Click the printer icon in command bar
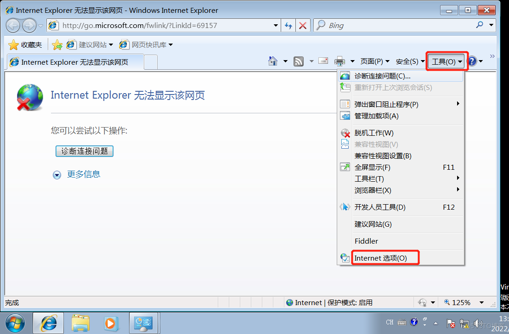 (x=339, y=61)
